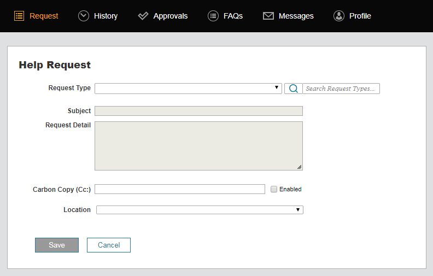
Task: Click the FAQs list circle icon
Action: tap(213, 16)
